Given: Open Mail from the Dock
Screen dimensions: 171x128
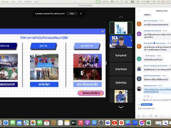Looking at the screenshot, I should [x=20, y=123].
